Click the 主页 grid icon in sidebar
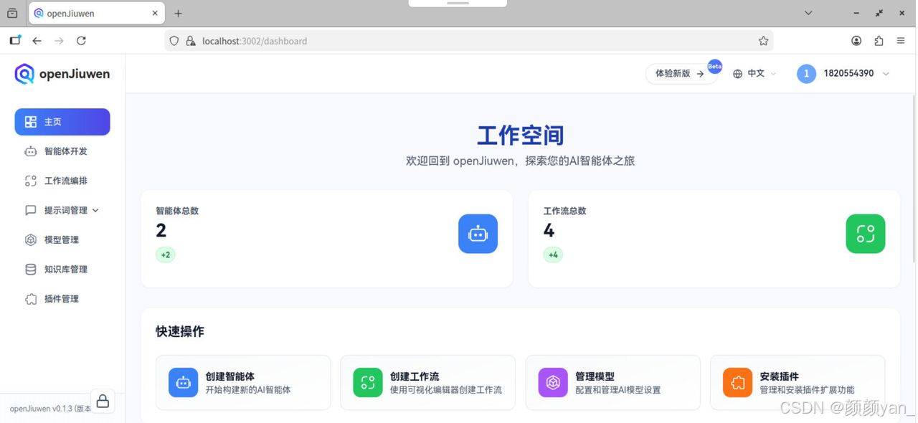This screenshot has width=918, height=423. coord(31,122)
